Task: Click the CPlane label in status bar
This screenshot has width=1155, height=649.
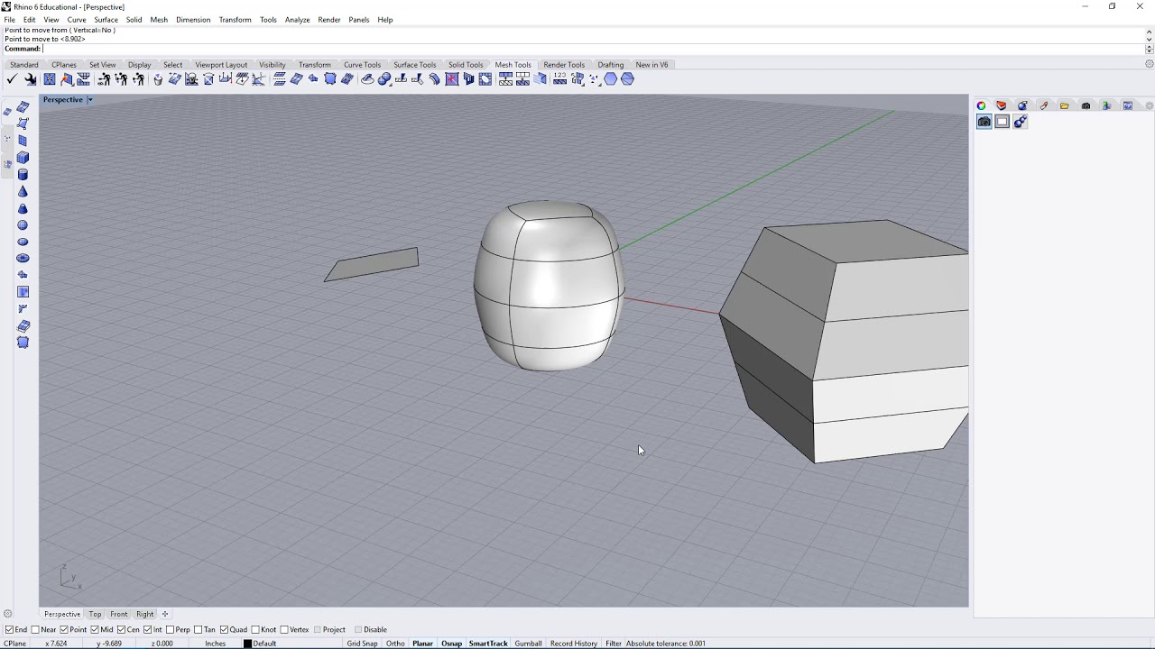Action: click(x=15, y=644)
